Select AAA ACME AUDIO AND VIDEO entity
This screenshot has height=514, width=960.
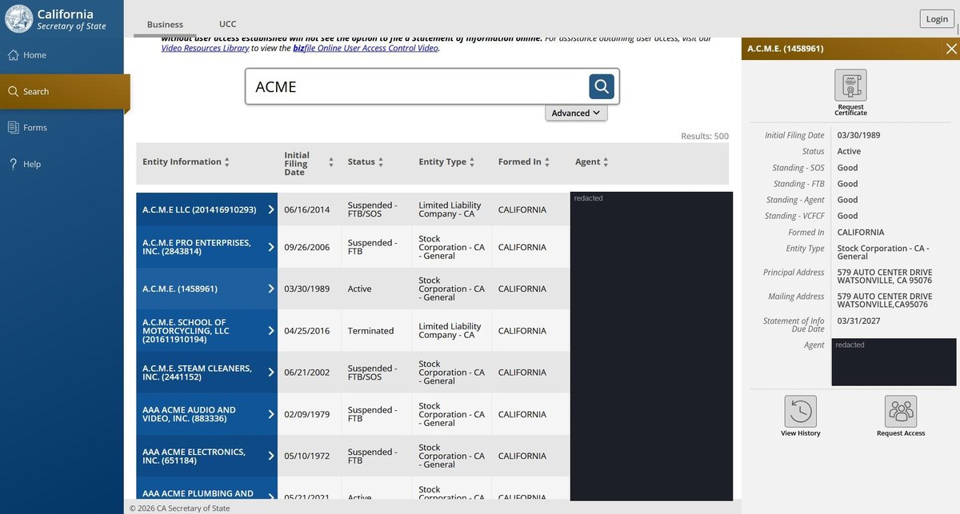pos(189,414)
